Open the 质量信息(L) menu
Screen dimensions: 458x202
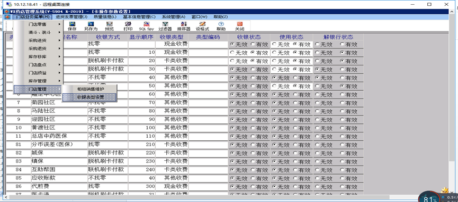point(105,17)
